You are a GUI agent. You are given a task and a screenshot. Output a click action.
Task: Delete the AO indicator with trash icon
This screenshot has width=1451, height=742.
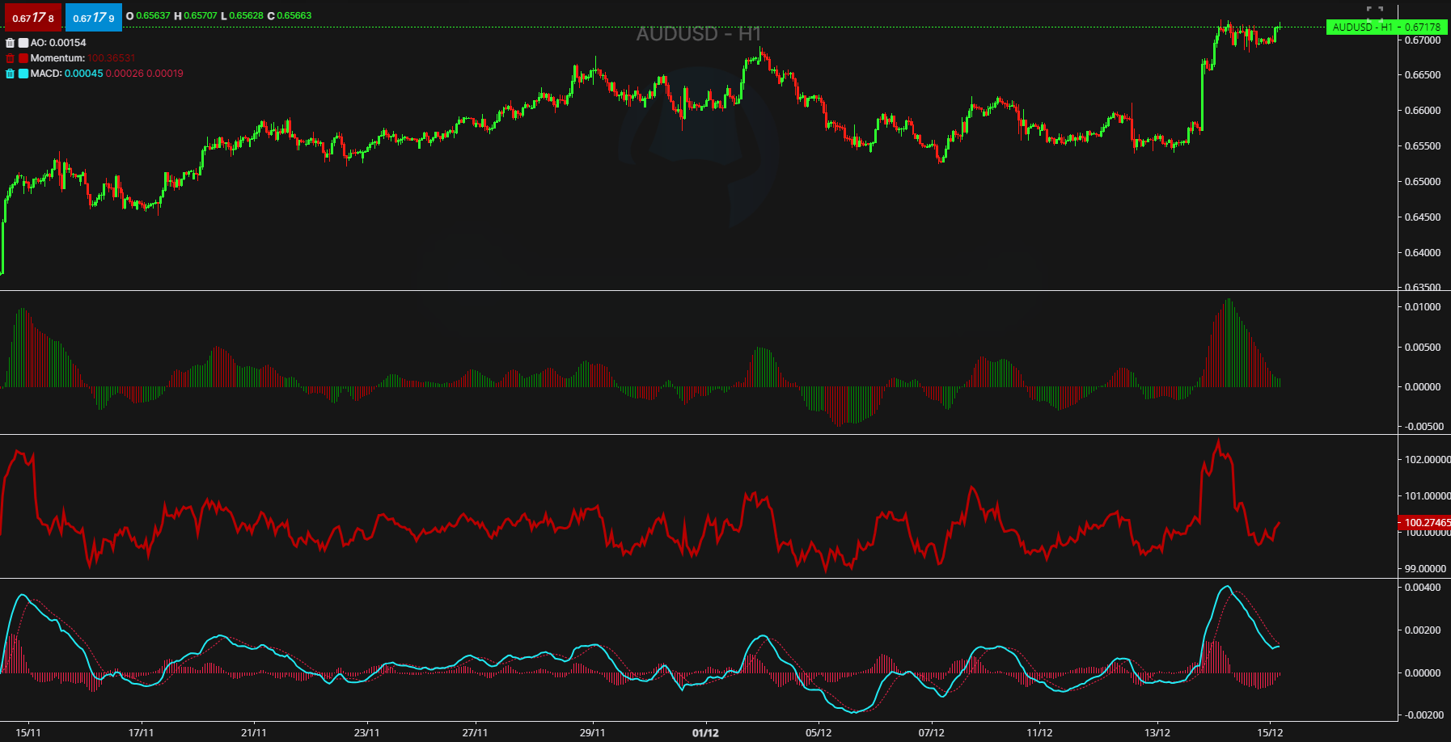11,43
